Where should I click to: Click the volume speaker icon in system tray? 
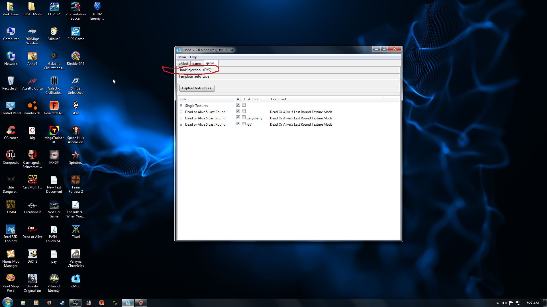pyautogui.click(x=504, y=303)
